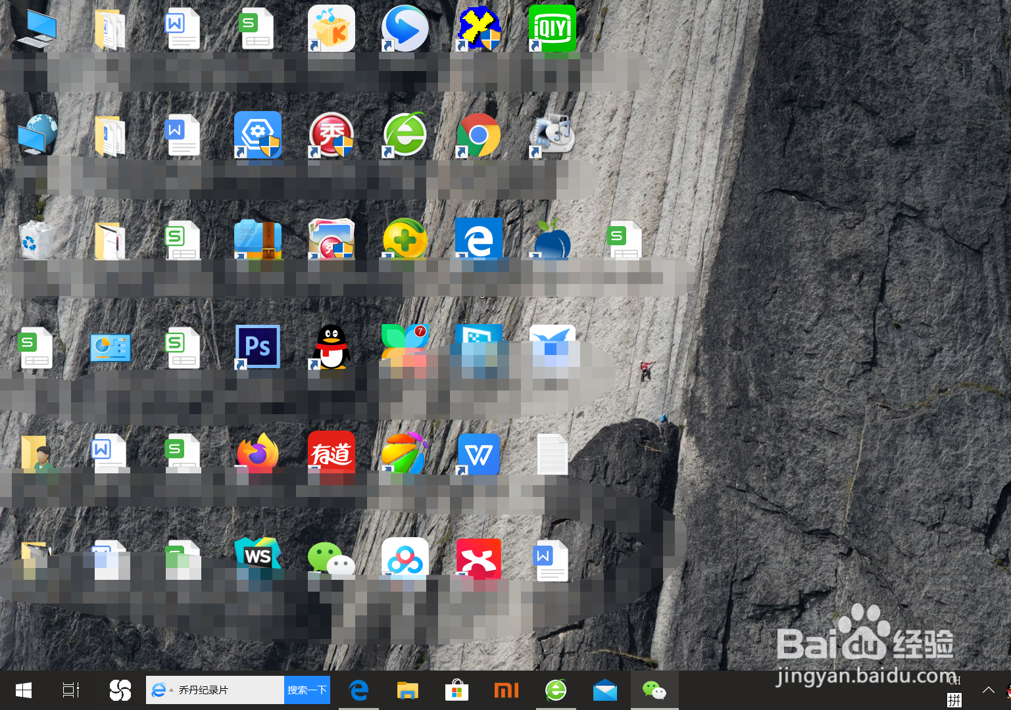1011x710 pixels.
Task: Open Edge from the taskbar
Action: click(358, 690)
